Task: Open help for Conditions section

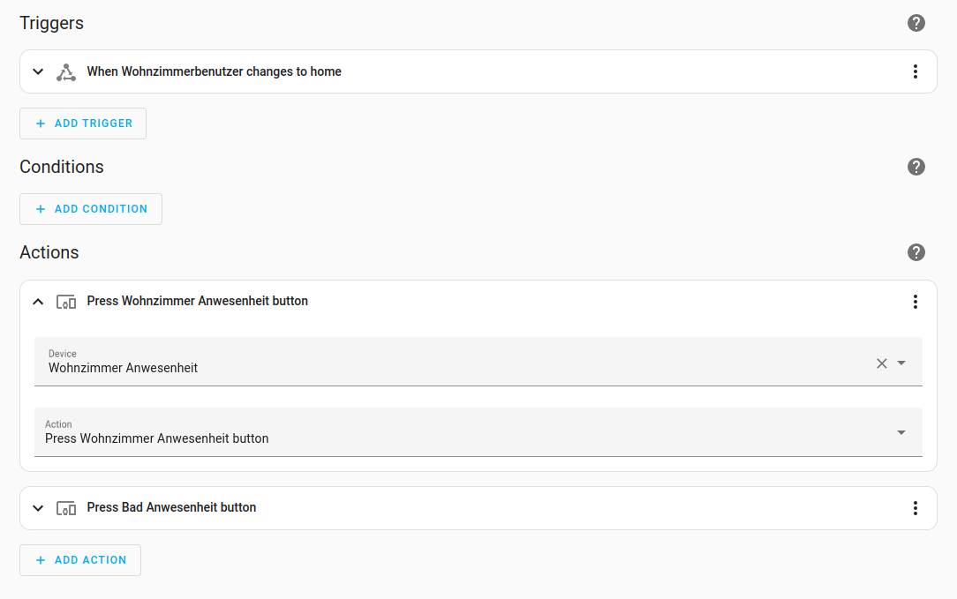Action: tap(916, 167)
